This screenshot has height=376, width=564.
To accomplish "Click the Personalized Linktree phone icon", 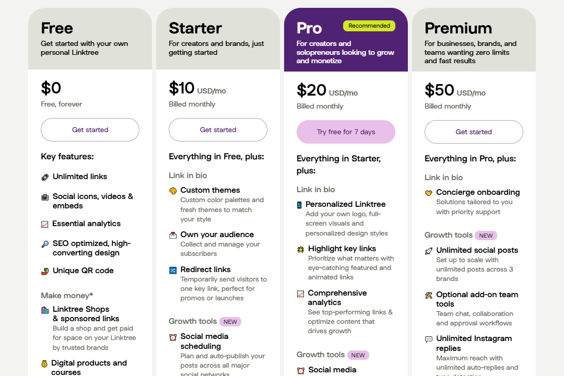I will point(299,205).
